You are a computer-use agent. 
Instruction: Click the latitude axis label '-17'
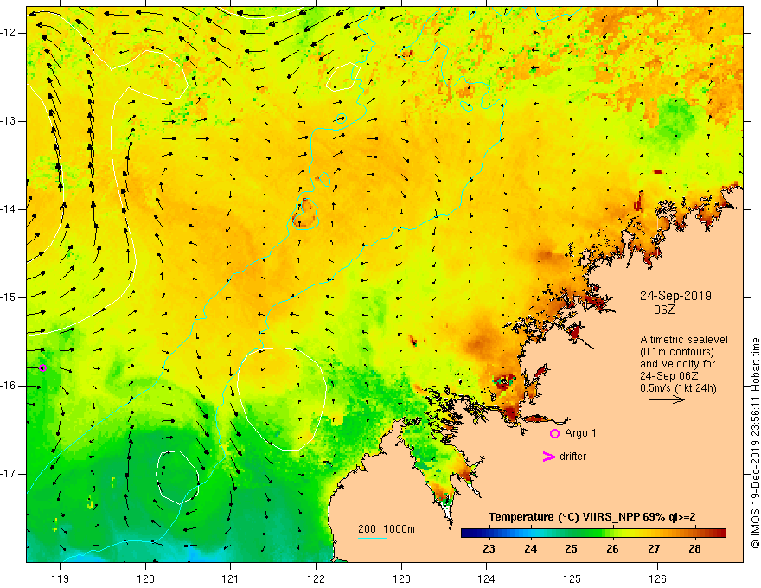coord(9,474)
